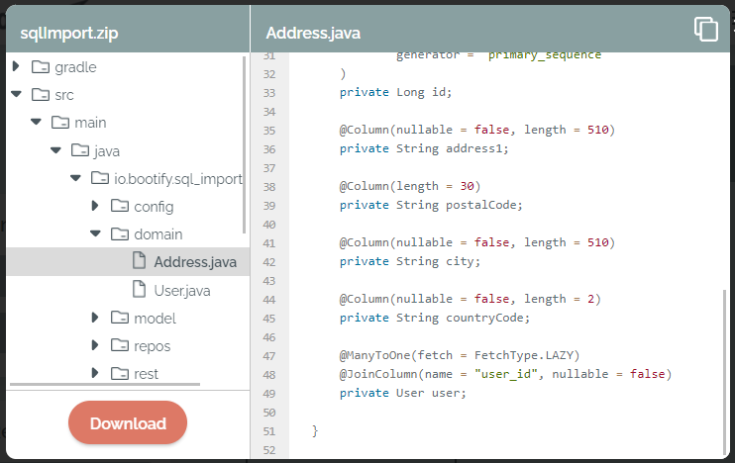
Task: Download the sqlImport.zip project
Action: 128,422
